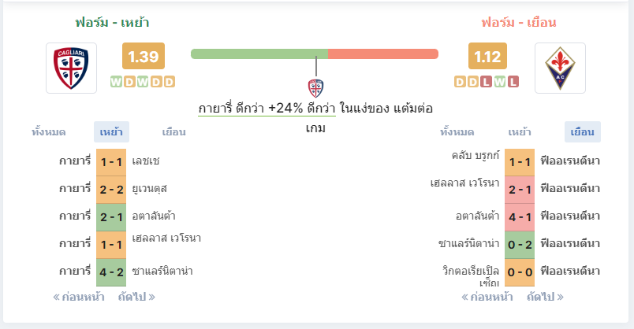The height and width of the screenshot is (329, 634).
Task: Switch to เหย้า tab under Fiorentina form
Action: 520,132
